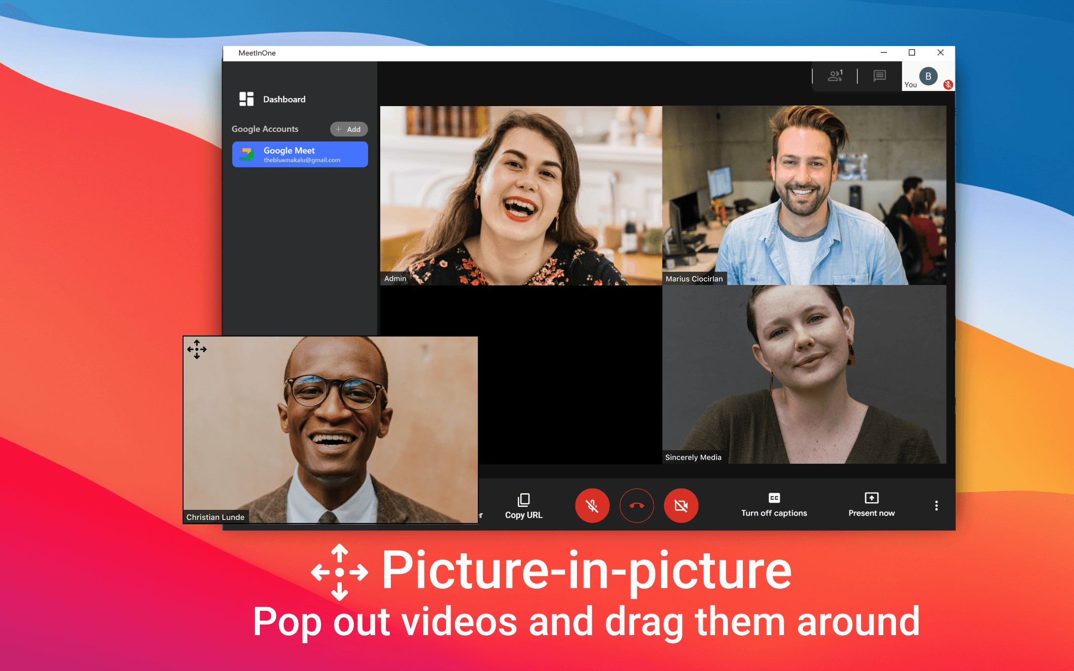Screen dimensions: 1074x671
Task: Click the Present now screen icon
Action: point(871,498)
